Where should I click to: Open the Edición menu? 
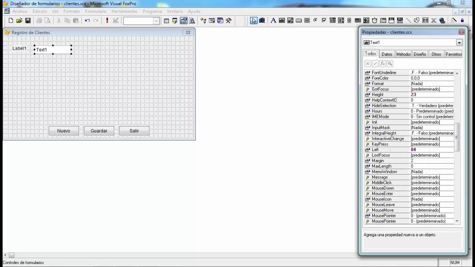tap(40, 11)
